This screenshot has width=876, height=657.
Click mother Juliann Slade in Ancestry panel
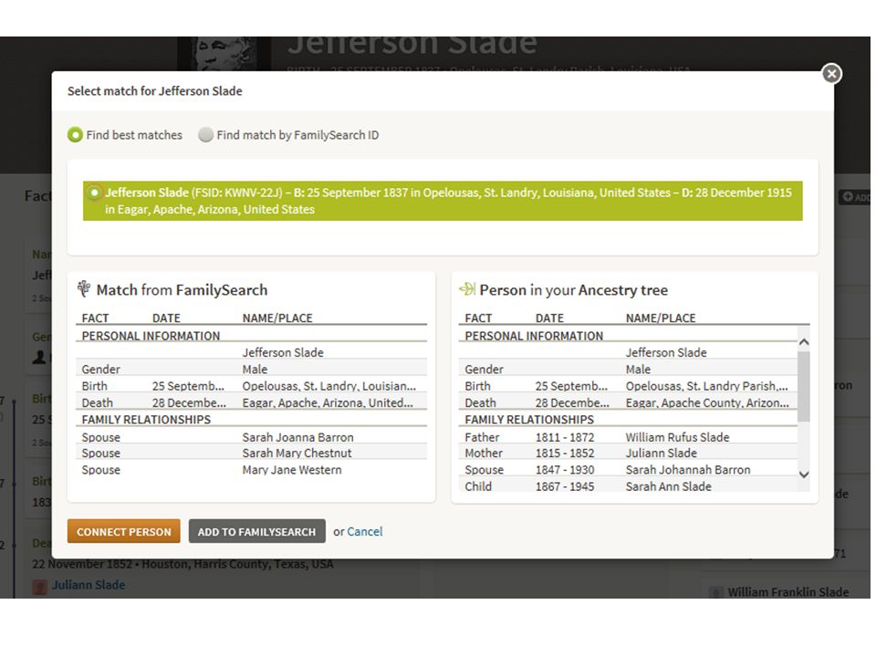661,453
